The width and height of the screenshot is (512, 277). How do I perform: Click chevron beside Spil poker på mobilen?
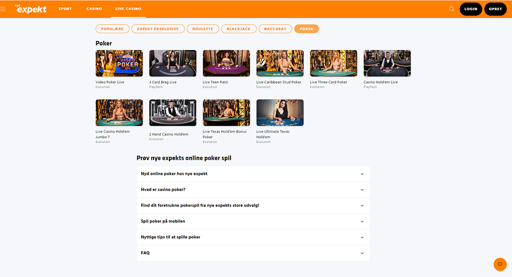362,222
